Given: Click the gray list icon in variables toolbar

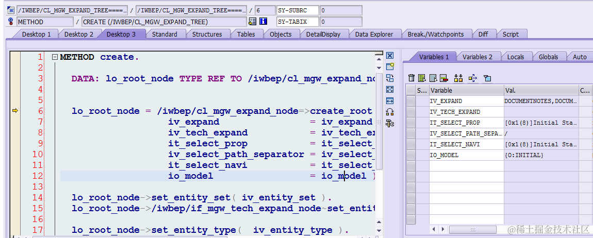Looking at the screenshot, I should coord(433,78).
